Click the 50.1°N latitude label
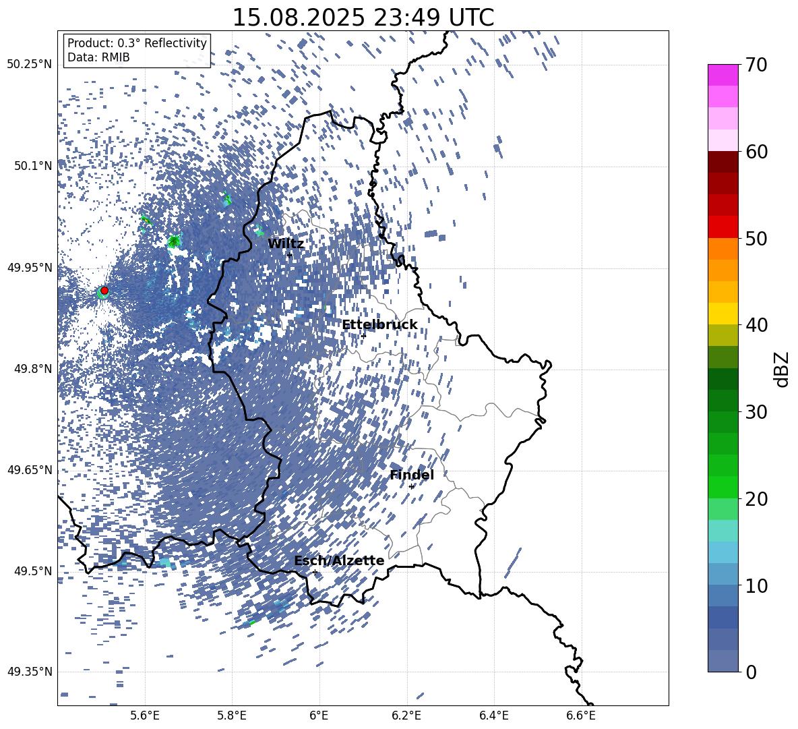Screen dimensions: 798x729 click(34, 166)
